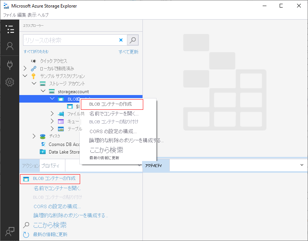
Task: Collapse the アクティビティ panel with its chevron
Action: click(x=302, y=165)
